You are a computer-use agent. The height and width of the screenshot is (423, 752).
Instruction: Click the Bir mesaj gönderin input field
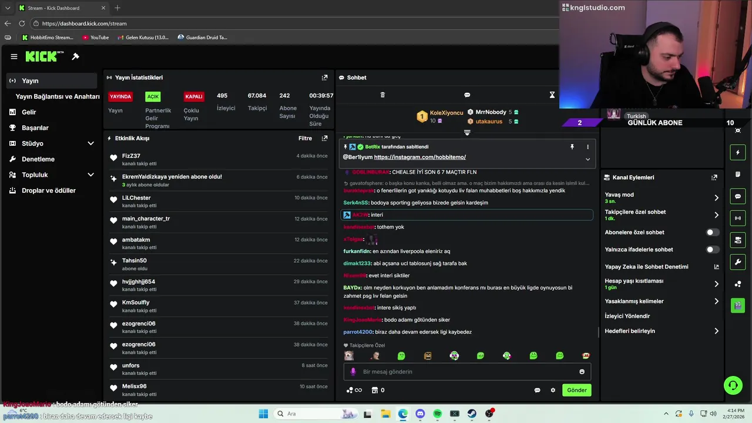pyautogui.click(x=467, y=372)
